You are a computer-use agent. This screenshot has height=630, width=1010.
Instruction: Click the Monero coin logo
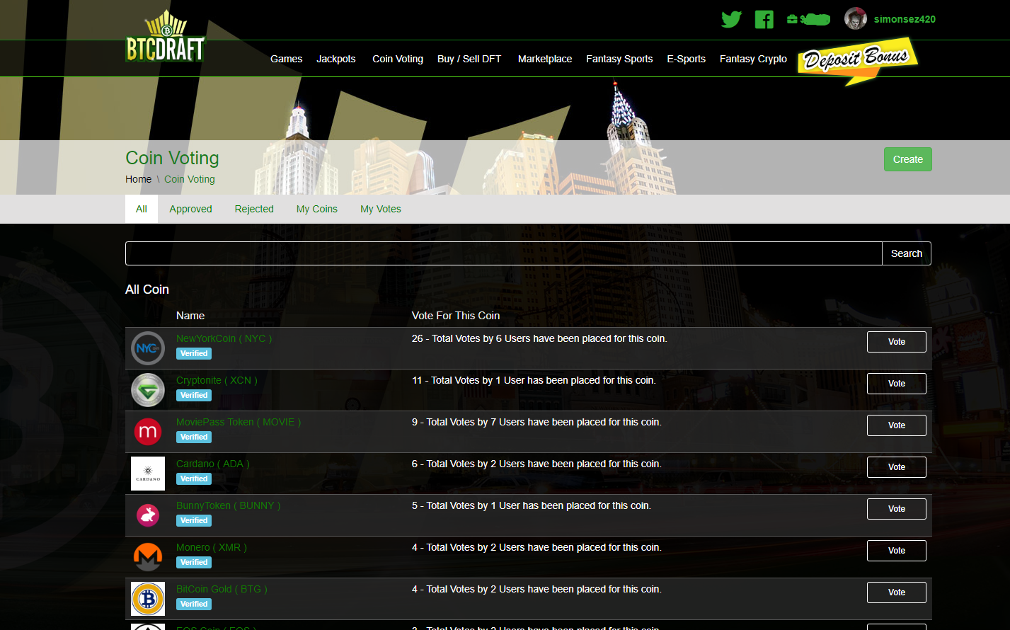[x=148, y=557]
